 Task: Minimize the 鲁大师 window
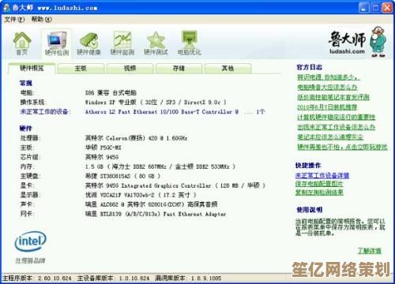(364, 8)
